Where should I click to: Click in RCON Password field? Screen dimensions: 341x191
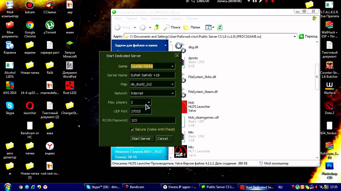pyautogui.click(x=153, y=120)
